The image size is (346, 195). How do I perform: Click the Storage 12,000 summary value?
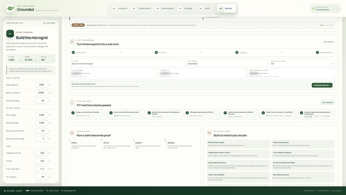(x=28, y=60)
